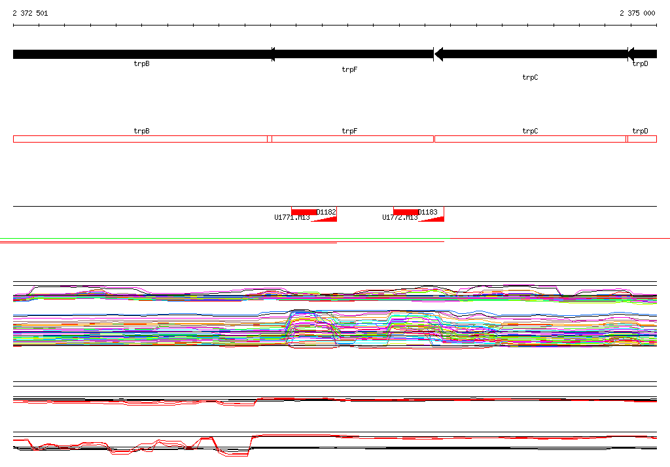Viewport: 670px width, 467px height.
Task: Click the red outlined trpC box
Action: [530, 139]
